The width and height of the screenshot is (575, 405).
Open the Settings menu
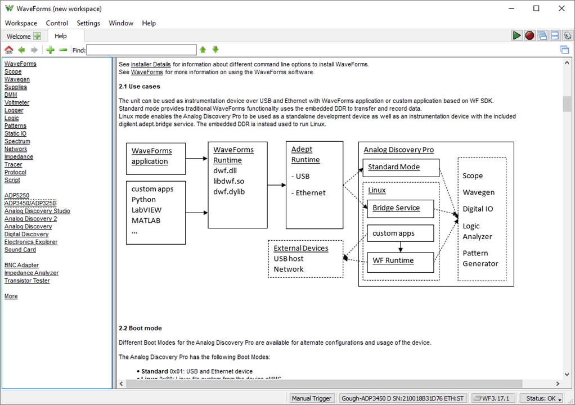click(88, 23)
